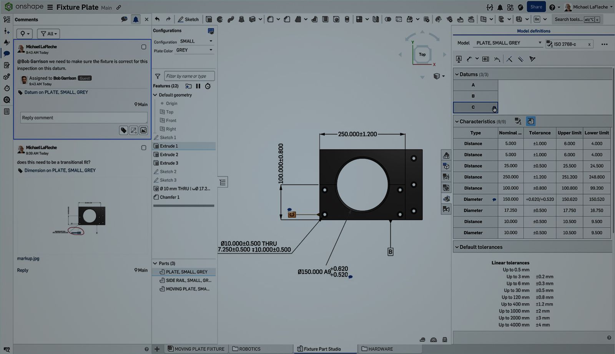Open the HARDWARE tab
Viewport: 615px width, 354px height.
381,349
